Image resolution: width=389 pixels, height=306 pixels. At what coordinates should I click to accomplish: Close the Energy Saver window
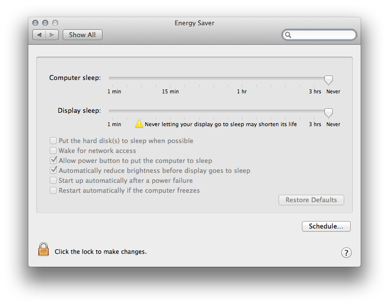[x=35, y=23]
